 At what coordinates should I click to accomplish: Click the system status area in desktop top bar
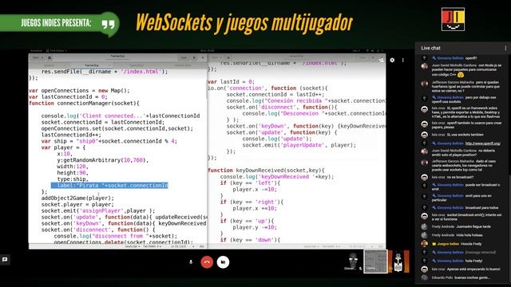[369, 50]
